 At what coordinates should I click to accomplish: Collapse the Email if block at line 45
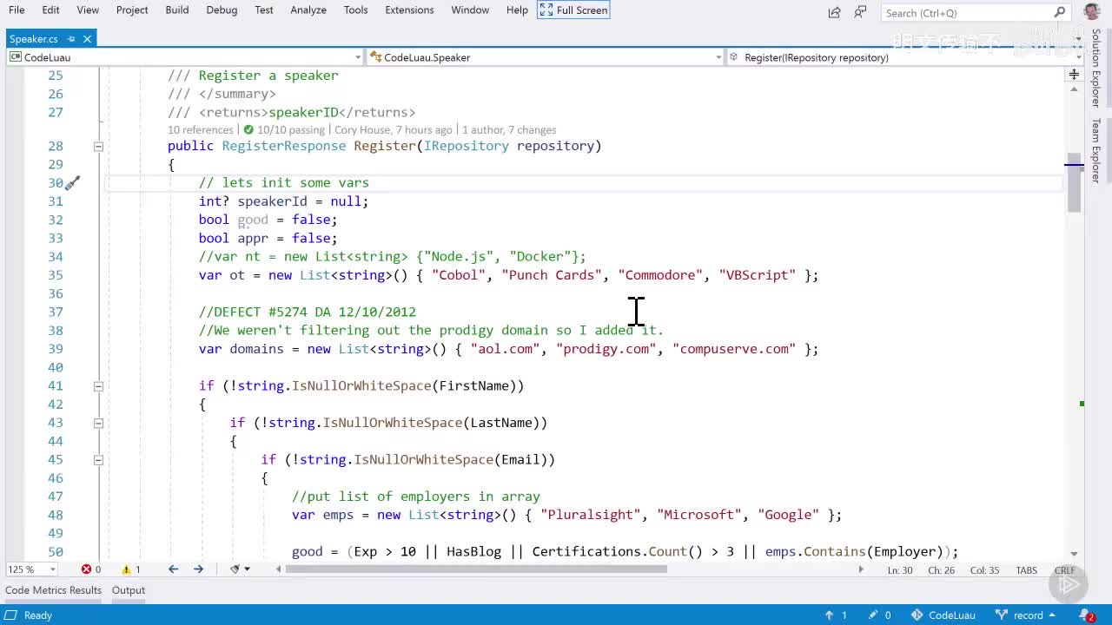98,460
